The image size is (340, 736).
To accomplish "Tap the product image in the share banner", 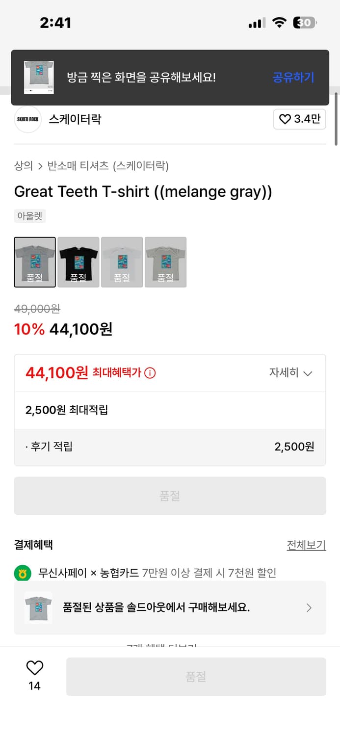I will [38, 77].
